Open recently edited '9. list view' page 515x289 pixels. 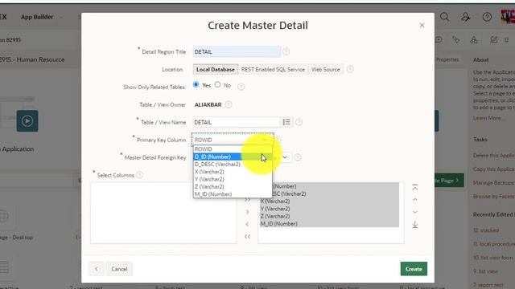[x=485, y=271]
